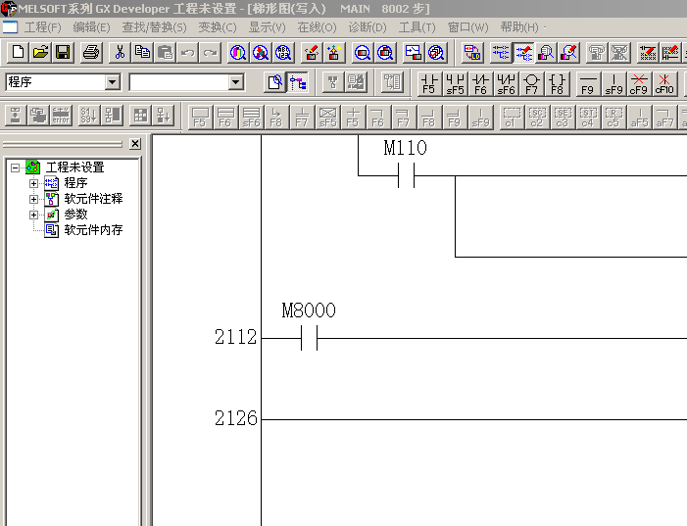
Task: Save the project with floppy disk icon
Action: [x=63, y=52]
